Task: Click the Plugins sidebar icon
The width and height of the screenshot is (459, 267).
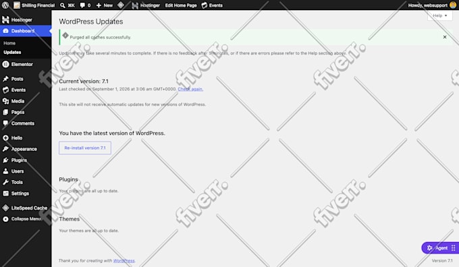Action: pyautogui.click(x=5, y=160)
